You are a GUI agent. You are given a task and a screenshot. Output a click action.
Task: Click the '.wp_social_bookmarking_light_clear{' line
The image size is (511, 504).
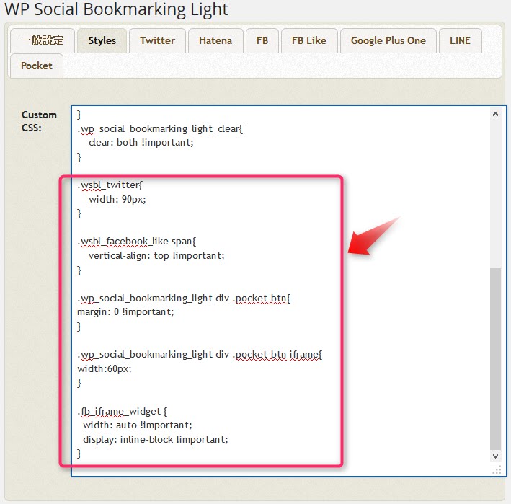tap(160, 129)
